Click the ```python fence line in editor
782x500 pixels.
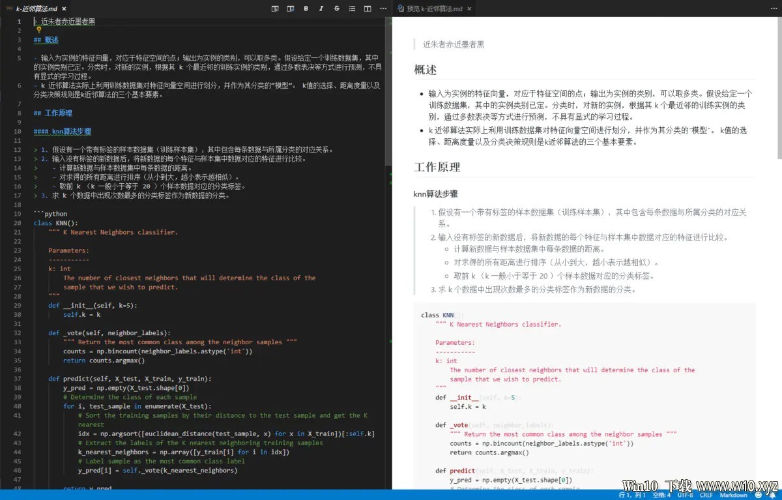pyautogui.click(x=50, y=213)
